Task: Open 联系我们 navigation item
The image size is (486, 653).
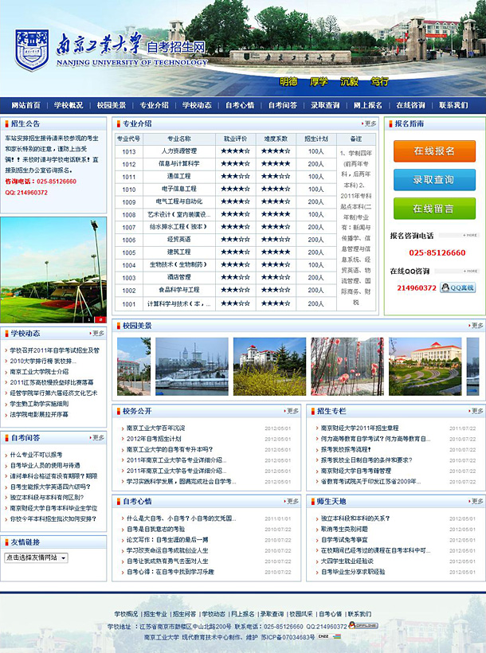Action: pos(453,105)
